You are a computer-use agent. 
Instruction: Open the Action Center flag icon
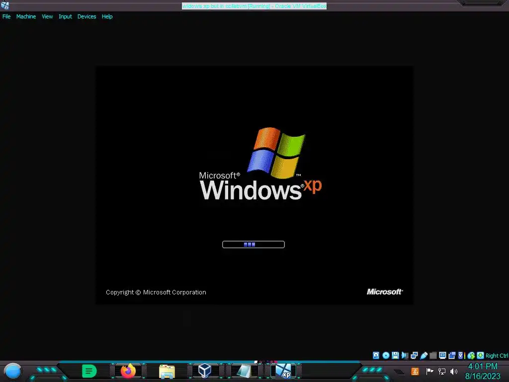click(x=429, y=371)
